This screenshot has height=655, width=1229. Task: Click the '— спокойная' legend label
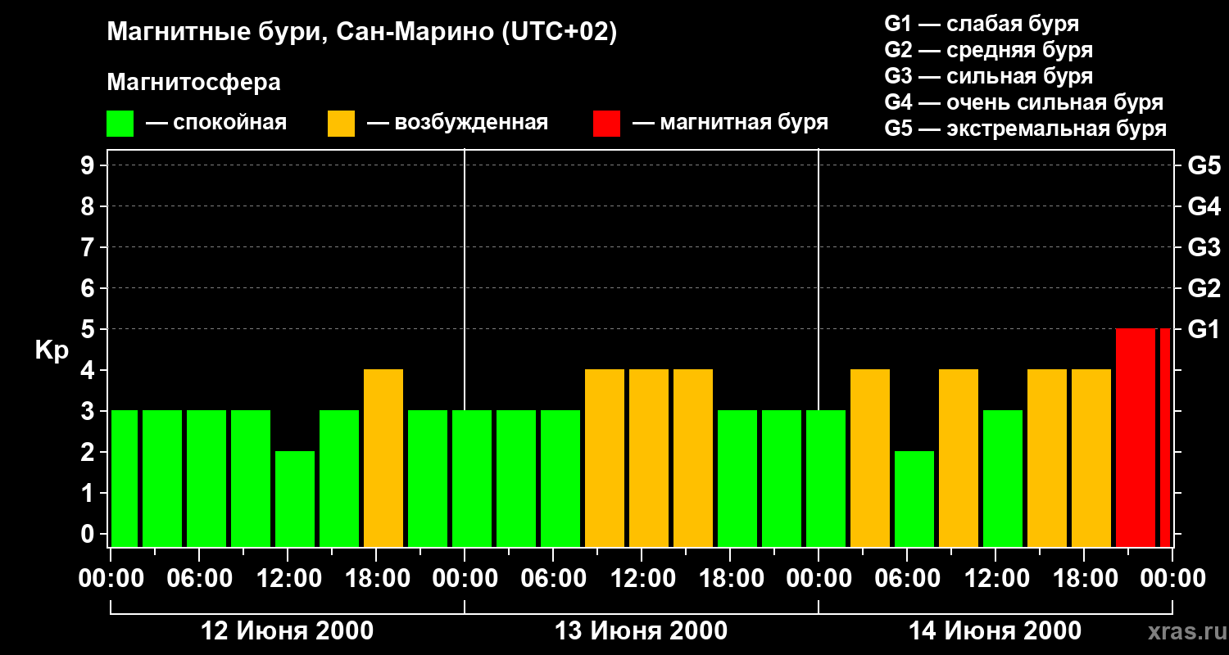click(x=216, y=123)
